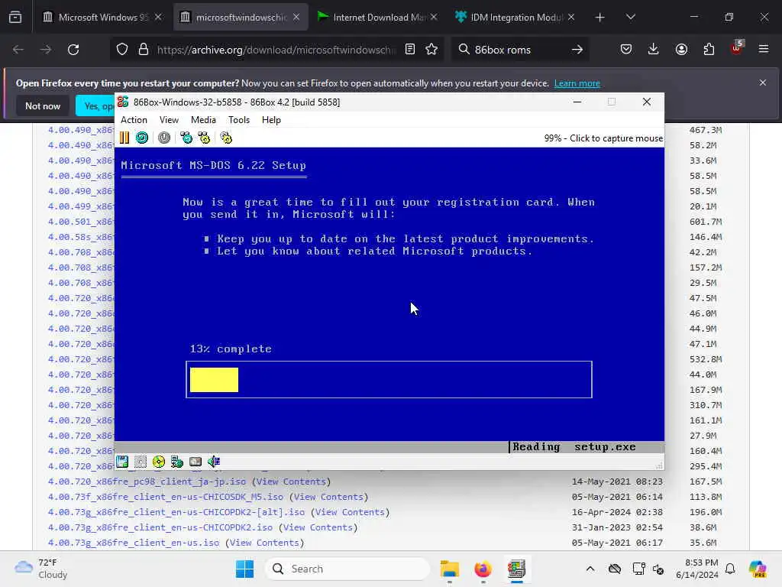782x587 pixels.
Task: Click Not now in Firefox notification
Action: click(x=43, y=105)
